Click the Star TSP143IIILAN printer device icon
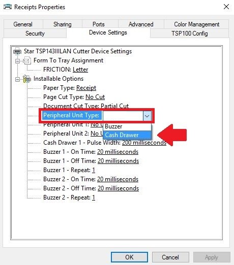Viewport: 234px width, 265px height. pyautogui.click(x=17, y=51)
